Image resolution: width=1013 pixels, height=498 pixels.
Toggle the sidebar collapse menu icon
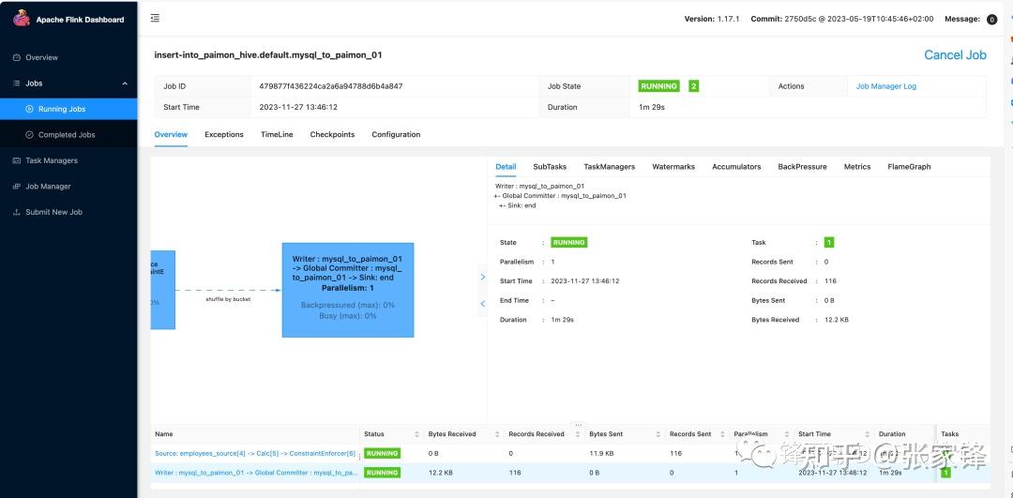click(x=155, y=18)
